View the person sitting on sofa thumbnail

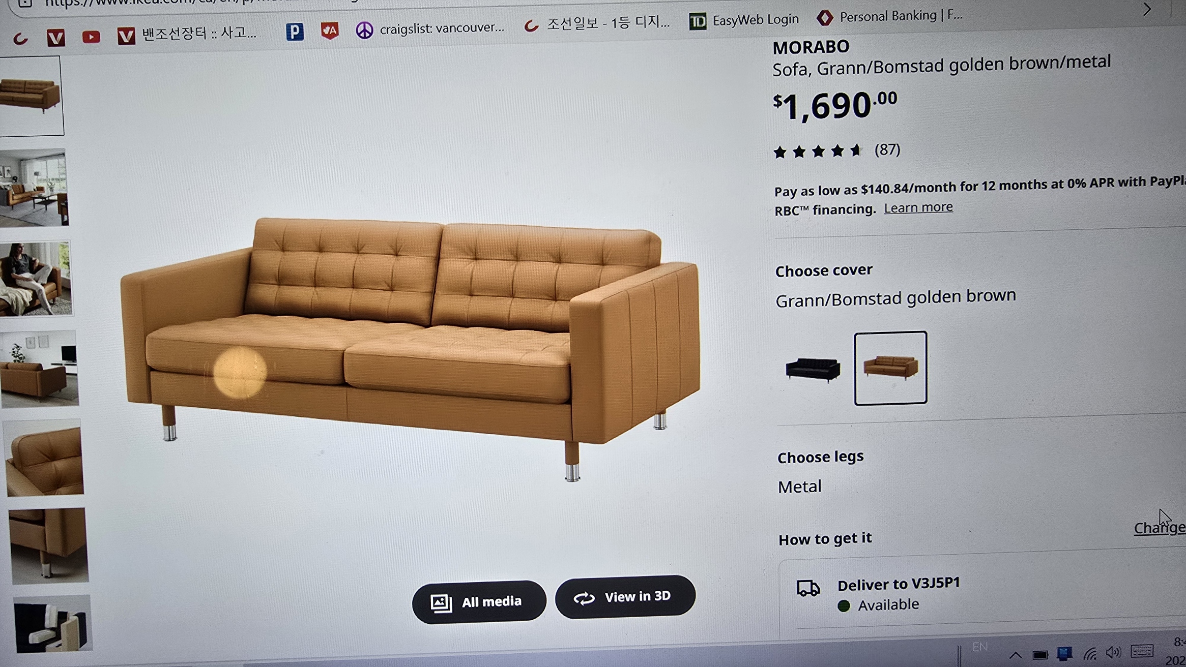36,279
